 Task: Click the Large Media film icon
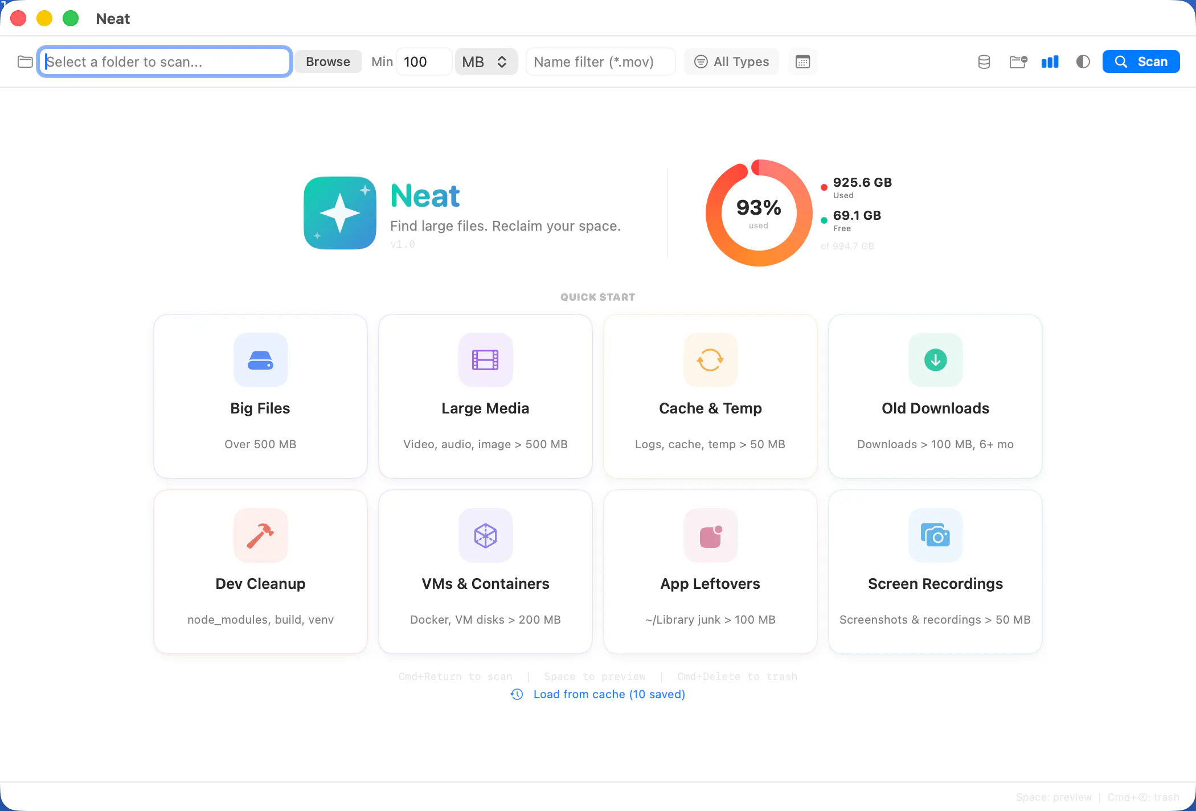click(485, 360)
